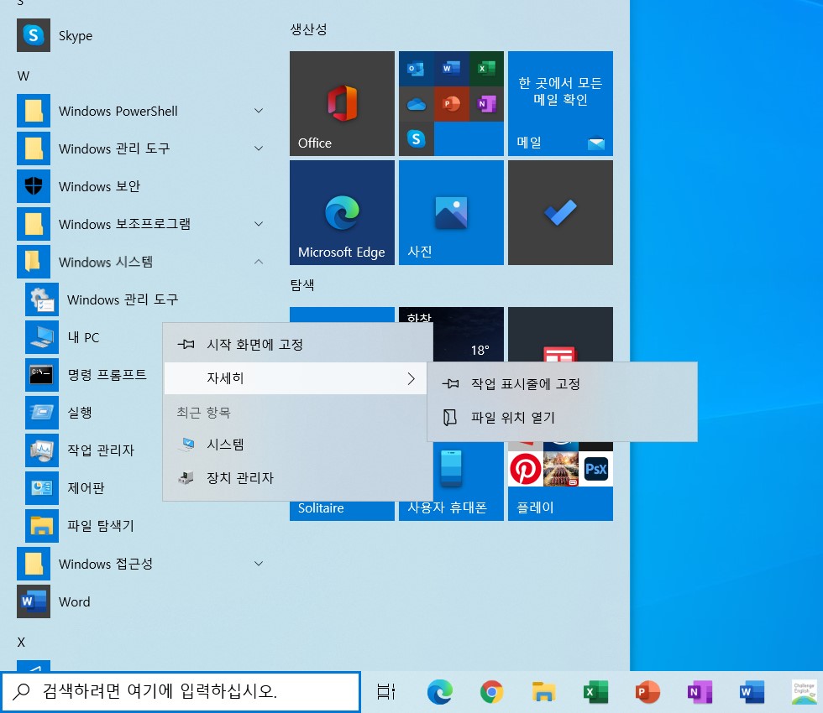Screen dimensions: 823x713
Task: Expand the Windows 보조프로그램 folder
Action: [x=142, y=224]
